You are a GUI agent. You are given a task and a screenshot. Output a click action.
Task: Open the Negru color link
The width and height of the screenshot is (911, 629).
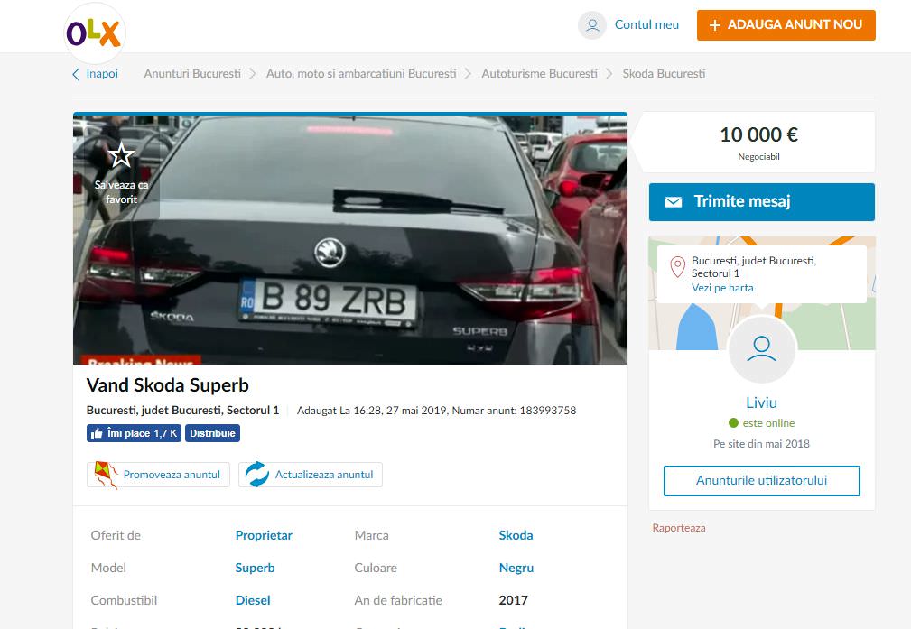516,568
